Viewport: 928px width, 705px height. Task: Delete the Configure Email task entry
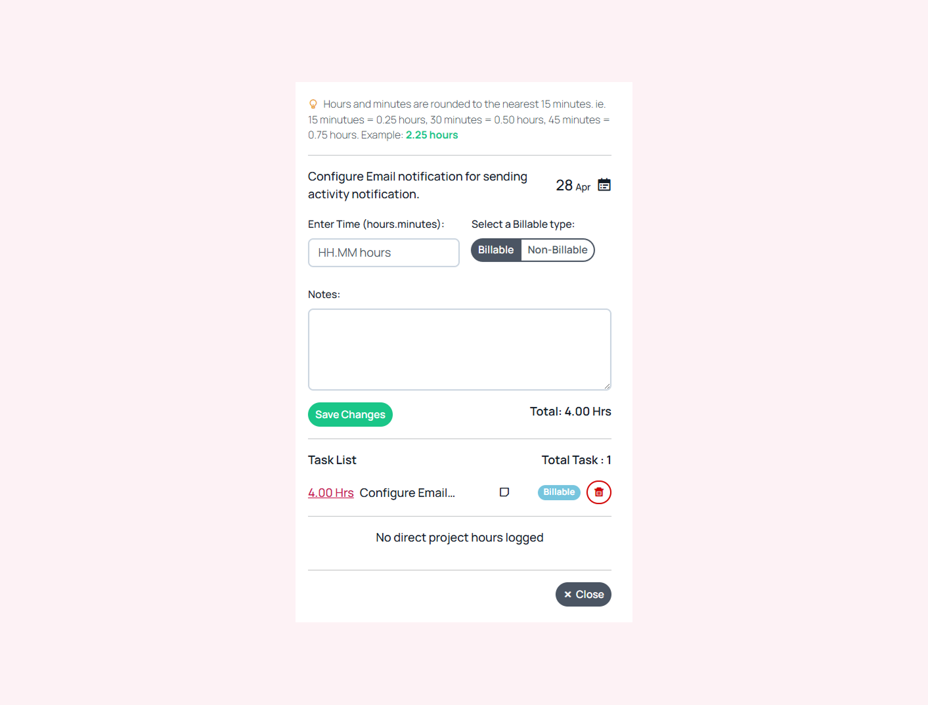[598, 492]
